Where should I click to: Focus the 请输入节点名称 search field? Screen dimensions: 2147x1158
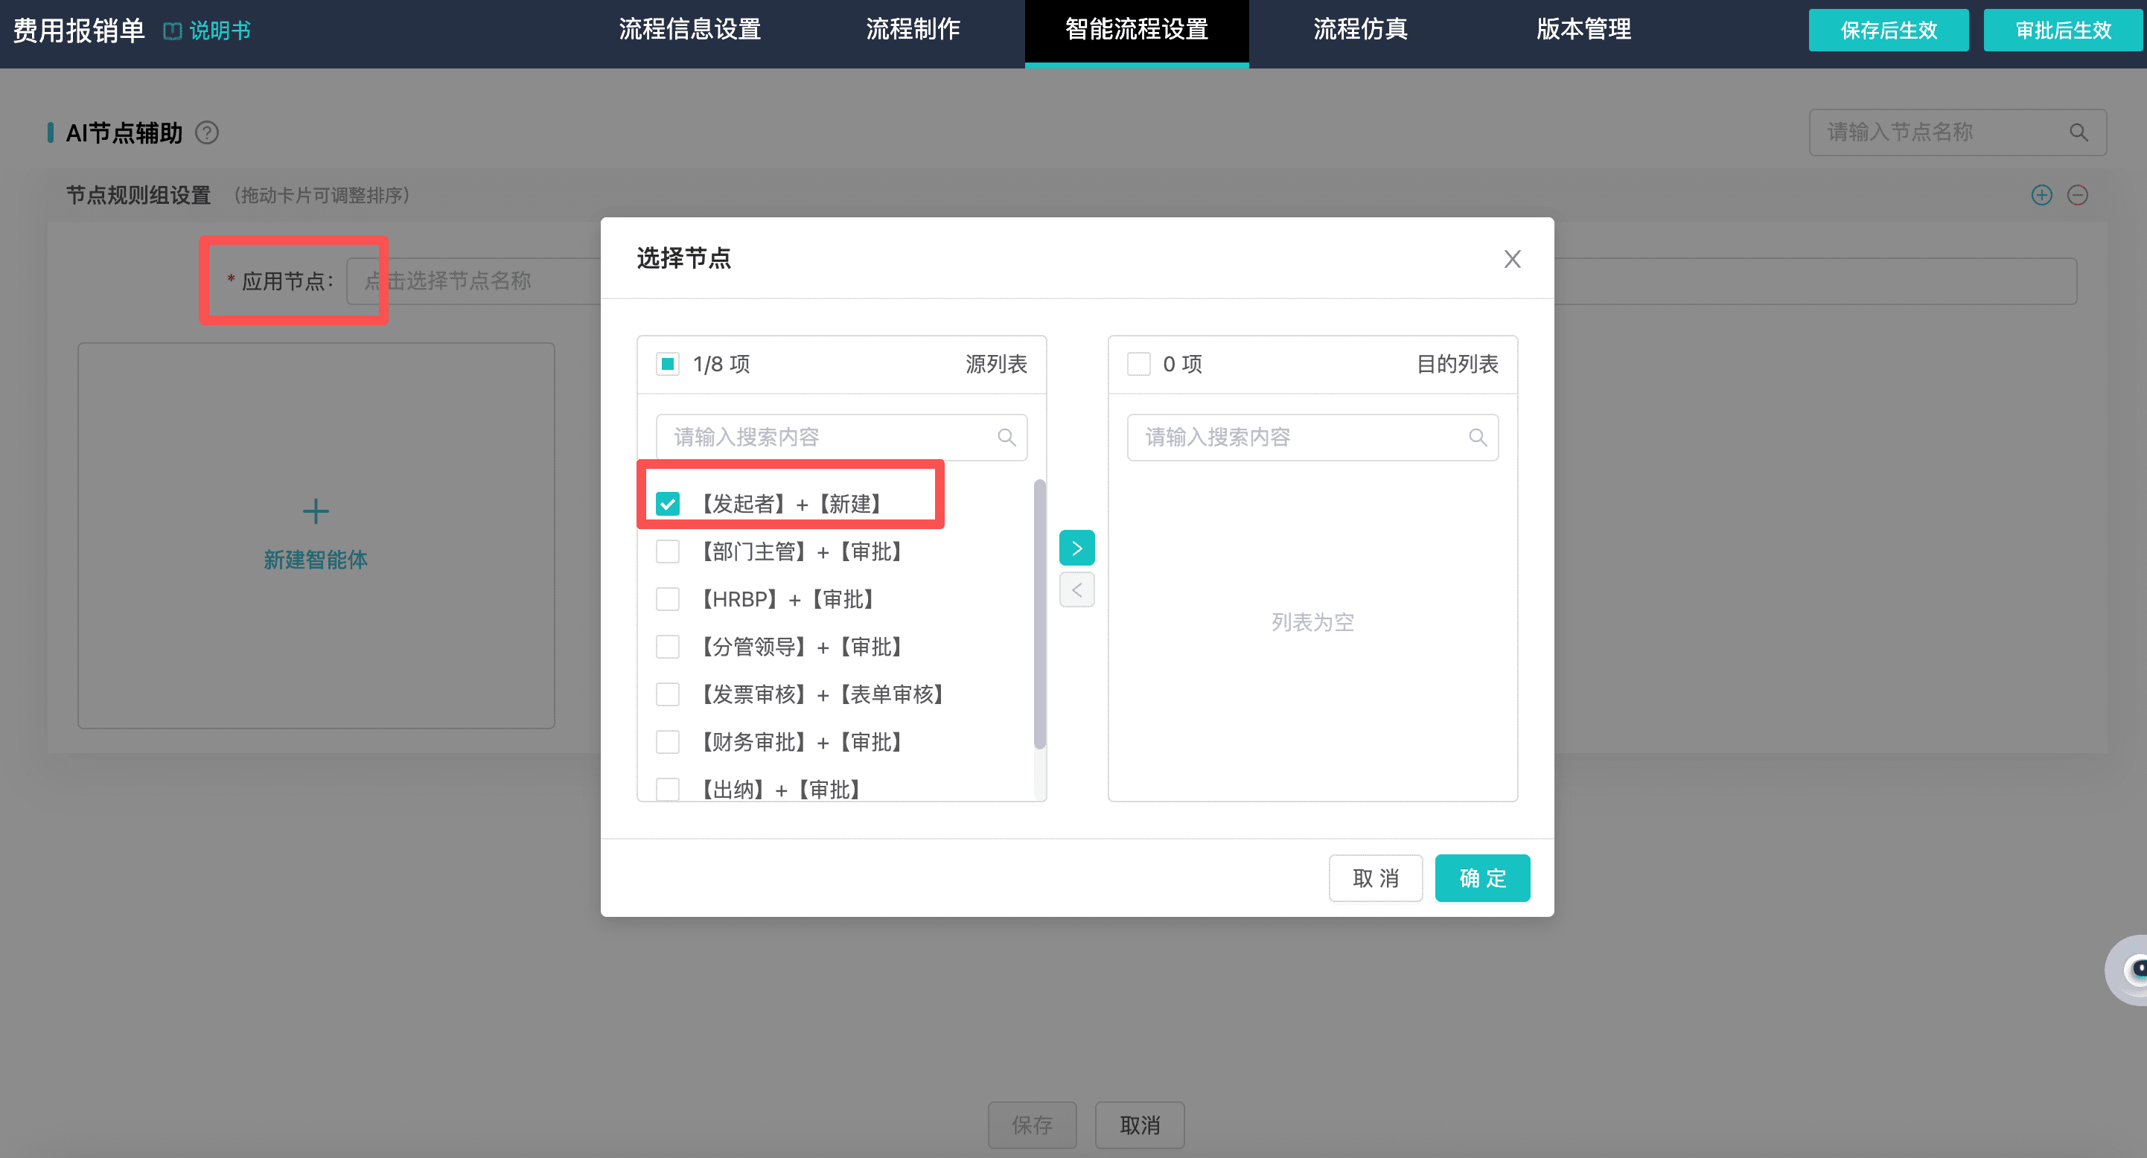pos(1957,132)
